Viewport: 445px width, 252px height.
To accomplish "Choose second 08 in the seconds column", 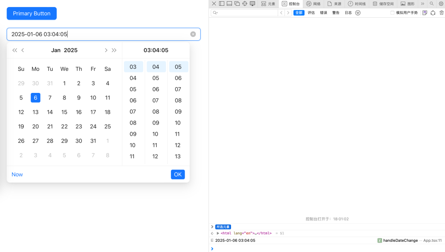I will pos(178,101).
